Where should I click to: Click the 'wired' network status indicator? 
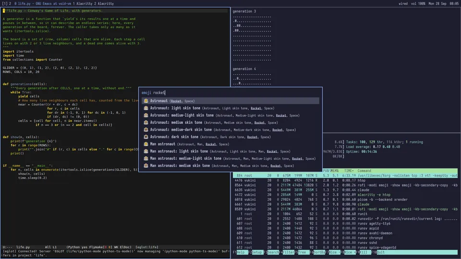click(403, 3)
